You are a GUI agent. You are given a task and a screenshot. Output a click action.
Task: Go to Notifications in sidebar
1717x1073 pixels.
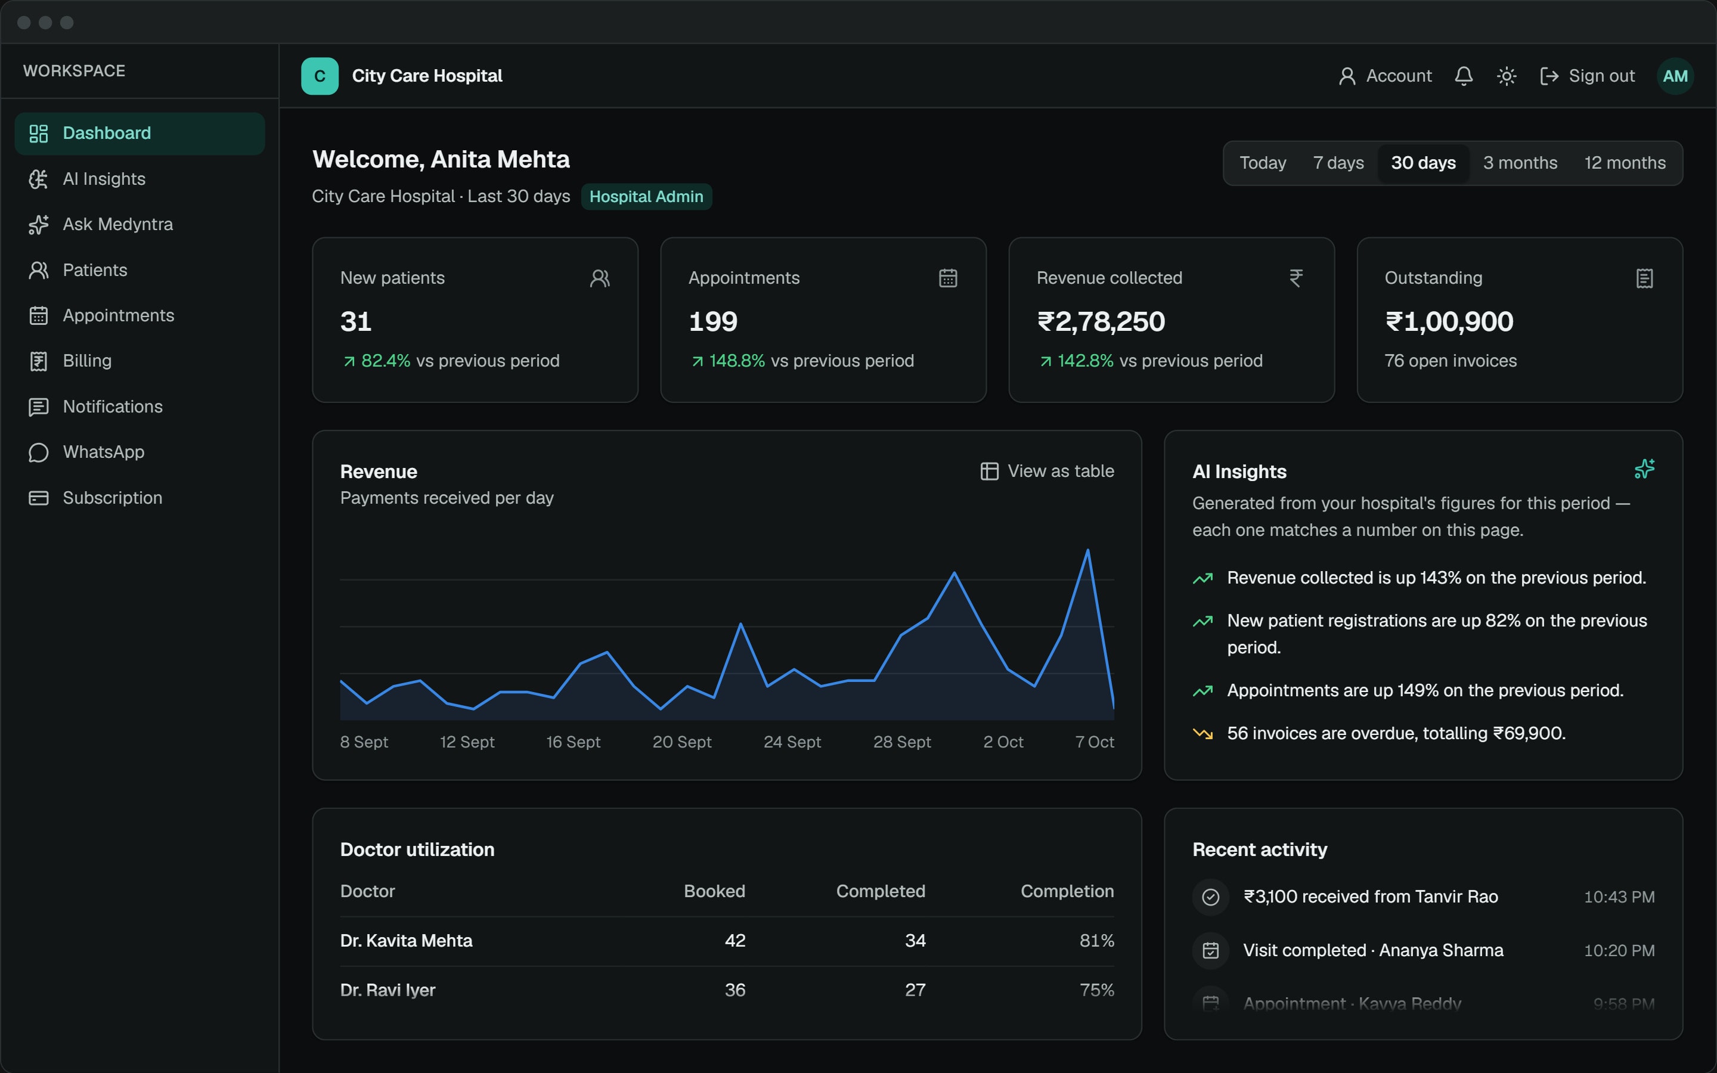[140, 407]
